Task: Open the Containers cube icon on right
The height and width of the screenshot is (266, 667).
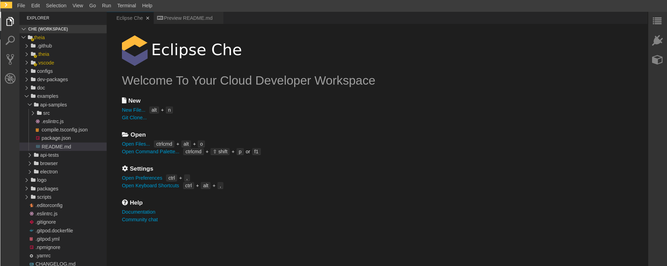Action: click(657, 60)
